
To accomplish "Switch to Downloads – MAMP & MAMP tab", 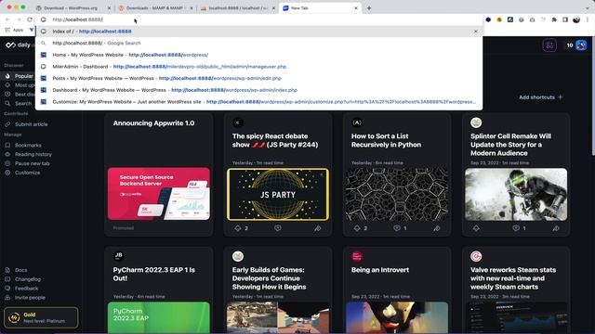I will pyautogui.click(x=155, y=8).
